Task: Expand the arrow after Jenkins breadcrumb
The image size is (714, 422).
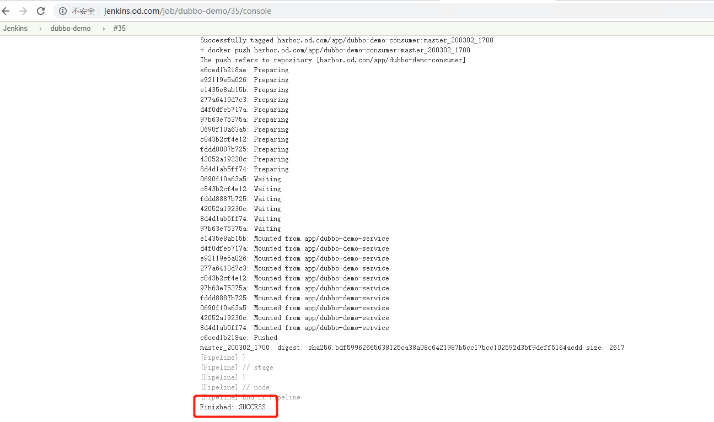Action: (40, 29)
